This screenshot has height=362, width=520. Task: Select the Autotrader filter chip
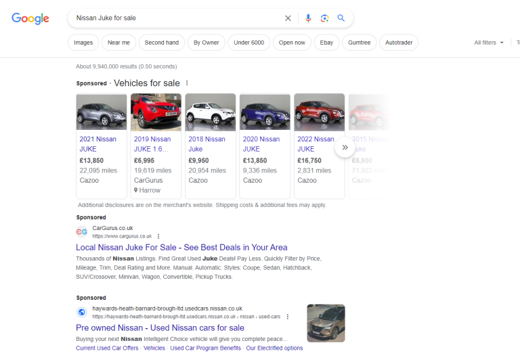click(x=399, y=43)
